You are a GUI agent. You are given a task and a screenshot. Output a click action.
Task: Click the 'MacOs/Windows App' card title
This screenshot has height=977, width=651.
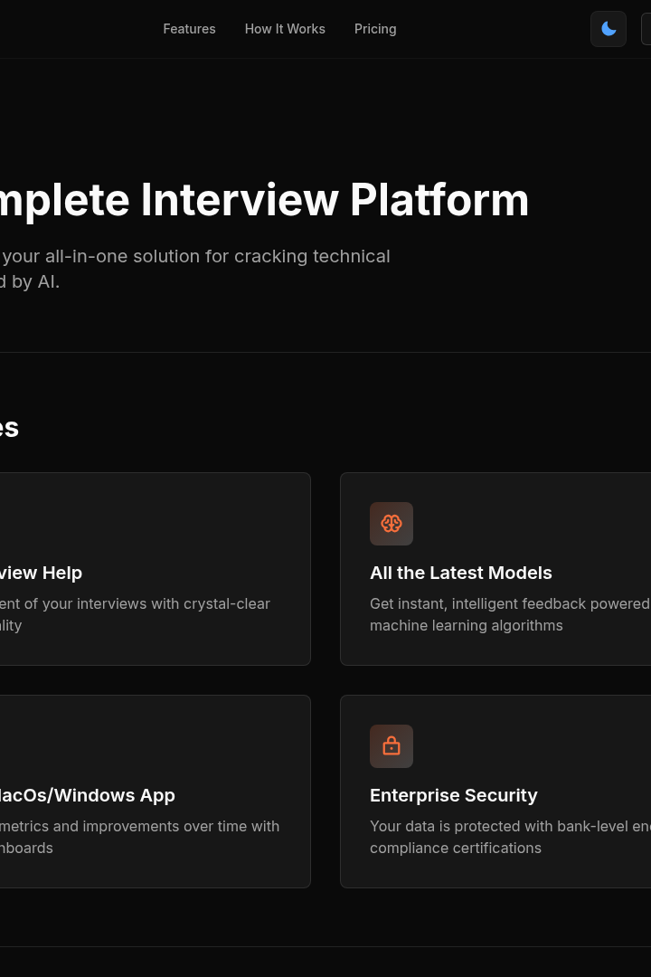point(87,795)
